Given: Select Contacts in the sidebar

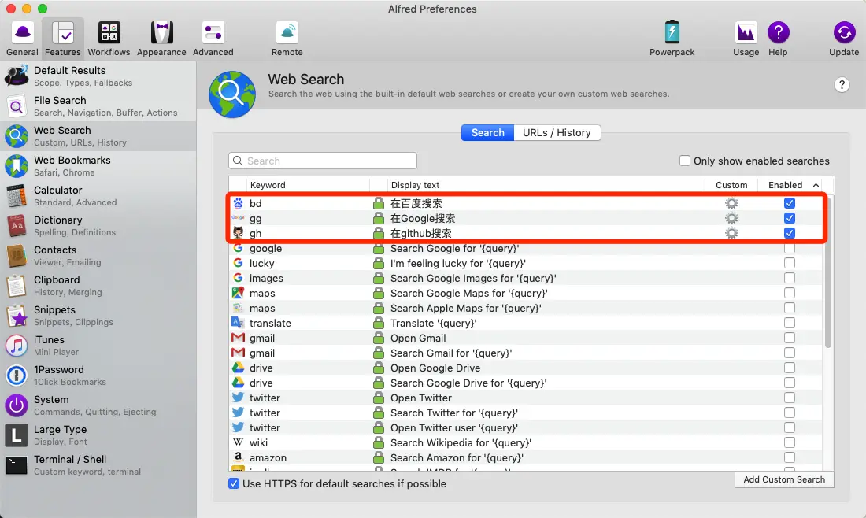Looking at the screenshot, I should point(98,256).
